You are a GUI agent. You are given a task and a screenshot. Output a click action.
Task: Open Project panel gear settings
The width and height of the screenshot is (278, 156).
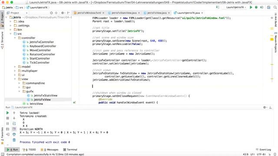[63, 13]
